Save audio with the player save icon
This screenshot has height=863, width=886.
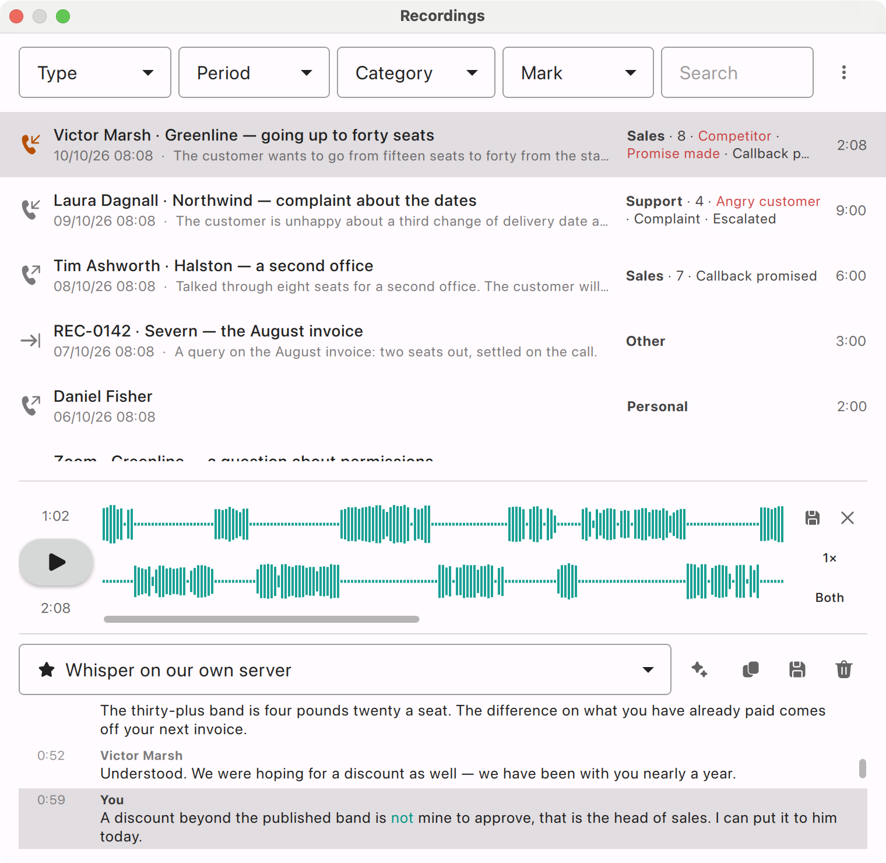click(813, 517)
